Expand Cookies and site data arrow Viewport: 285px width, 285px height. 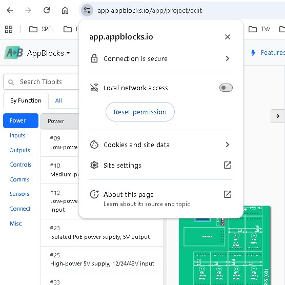[x=228, y=145]
